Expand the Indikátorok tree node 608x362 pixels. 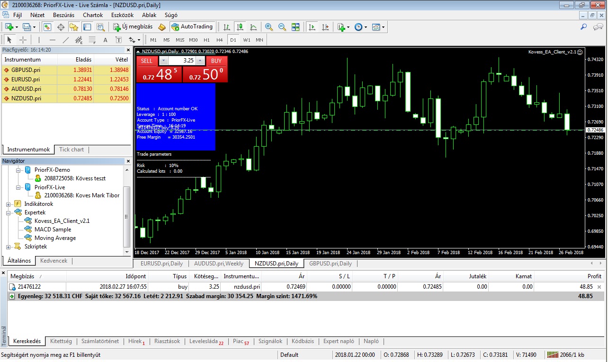[x=9, y=204]
